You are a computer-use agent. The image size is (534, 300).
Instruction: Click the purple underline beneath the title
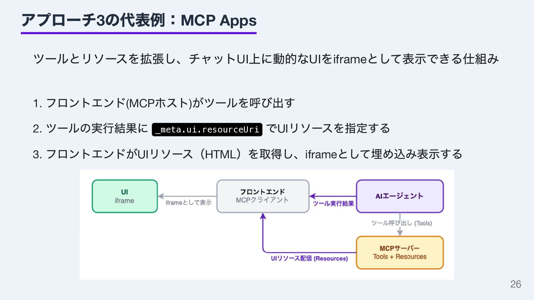pos(139,33)
